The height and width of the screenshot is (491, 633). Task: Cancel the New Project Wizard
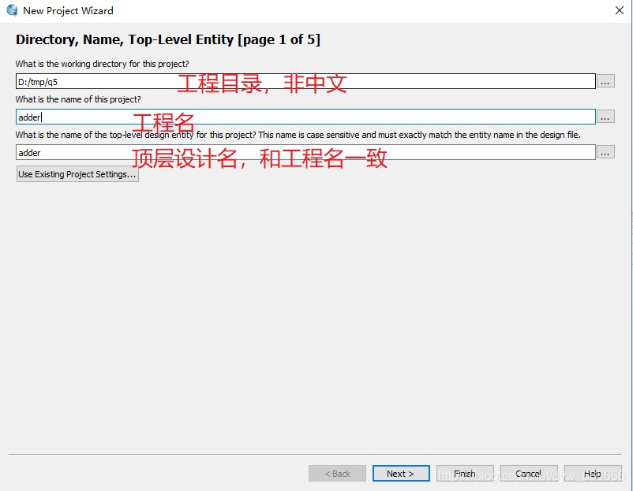(x=529, y=474)
